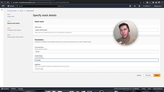Open Feedback in the footer
Viewport: 164px width, 92px height.
13,89
